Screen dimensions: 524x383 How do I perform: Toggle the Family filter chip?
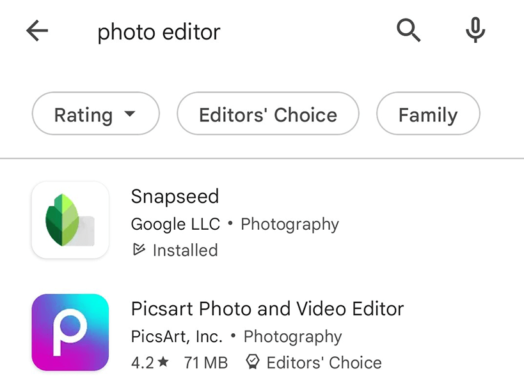[x=427, y=115]
